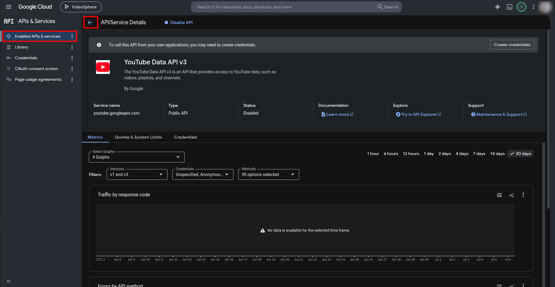Image resolution: width=555 pixels, height=287 pixels.
Task: Open the notifications badge showing 1
Action: click(521, 7)
